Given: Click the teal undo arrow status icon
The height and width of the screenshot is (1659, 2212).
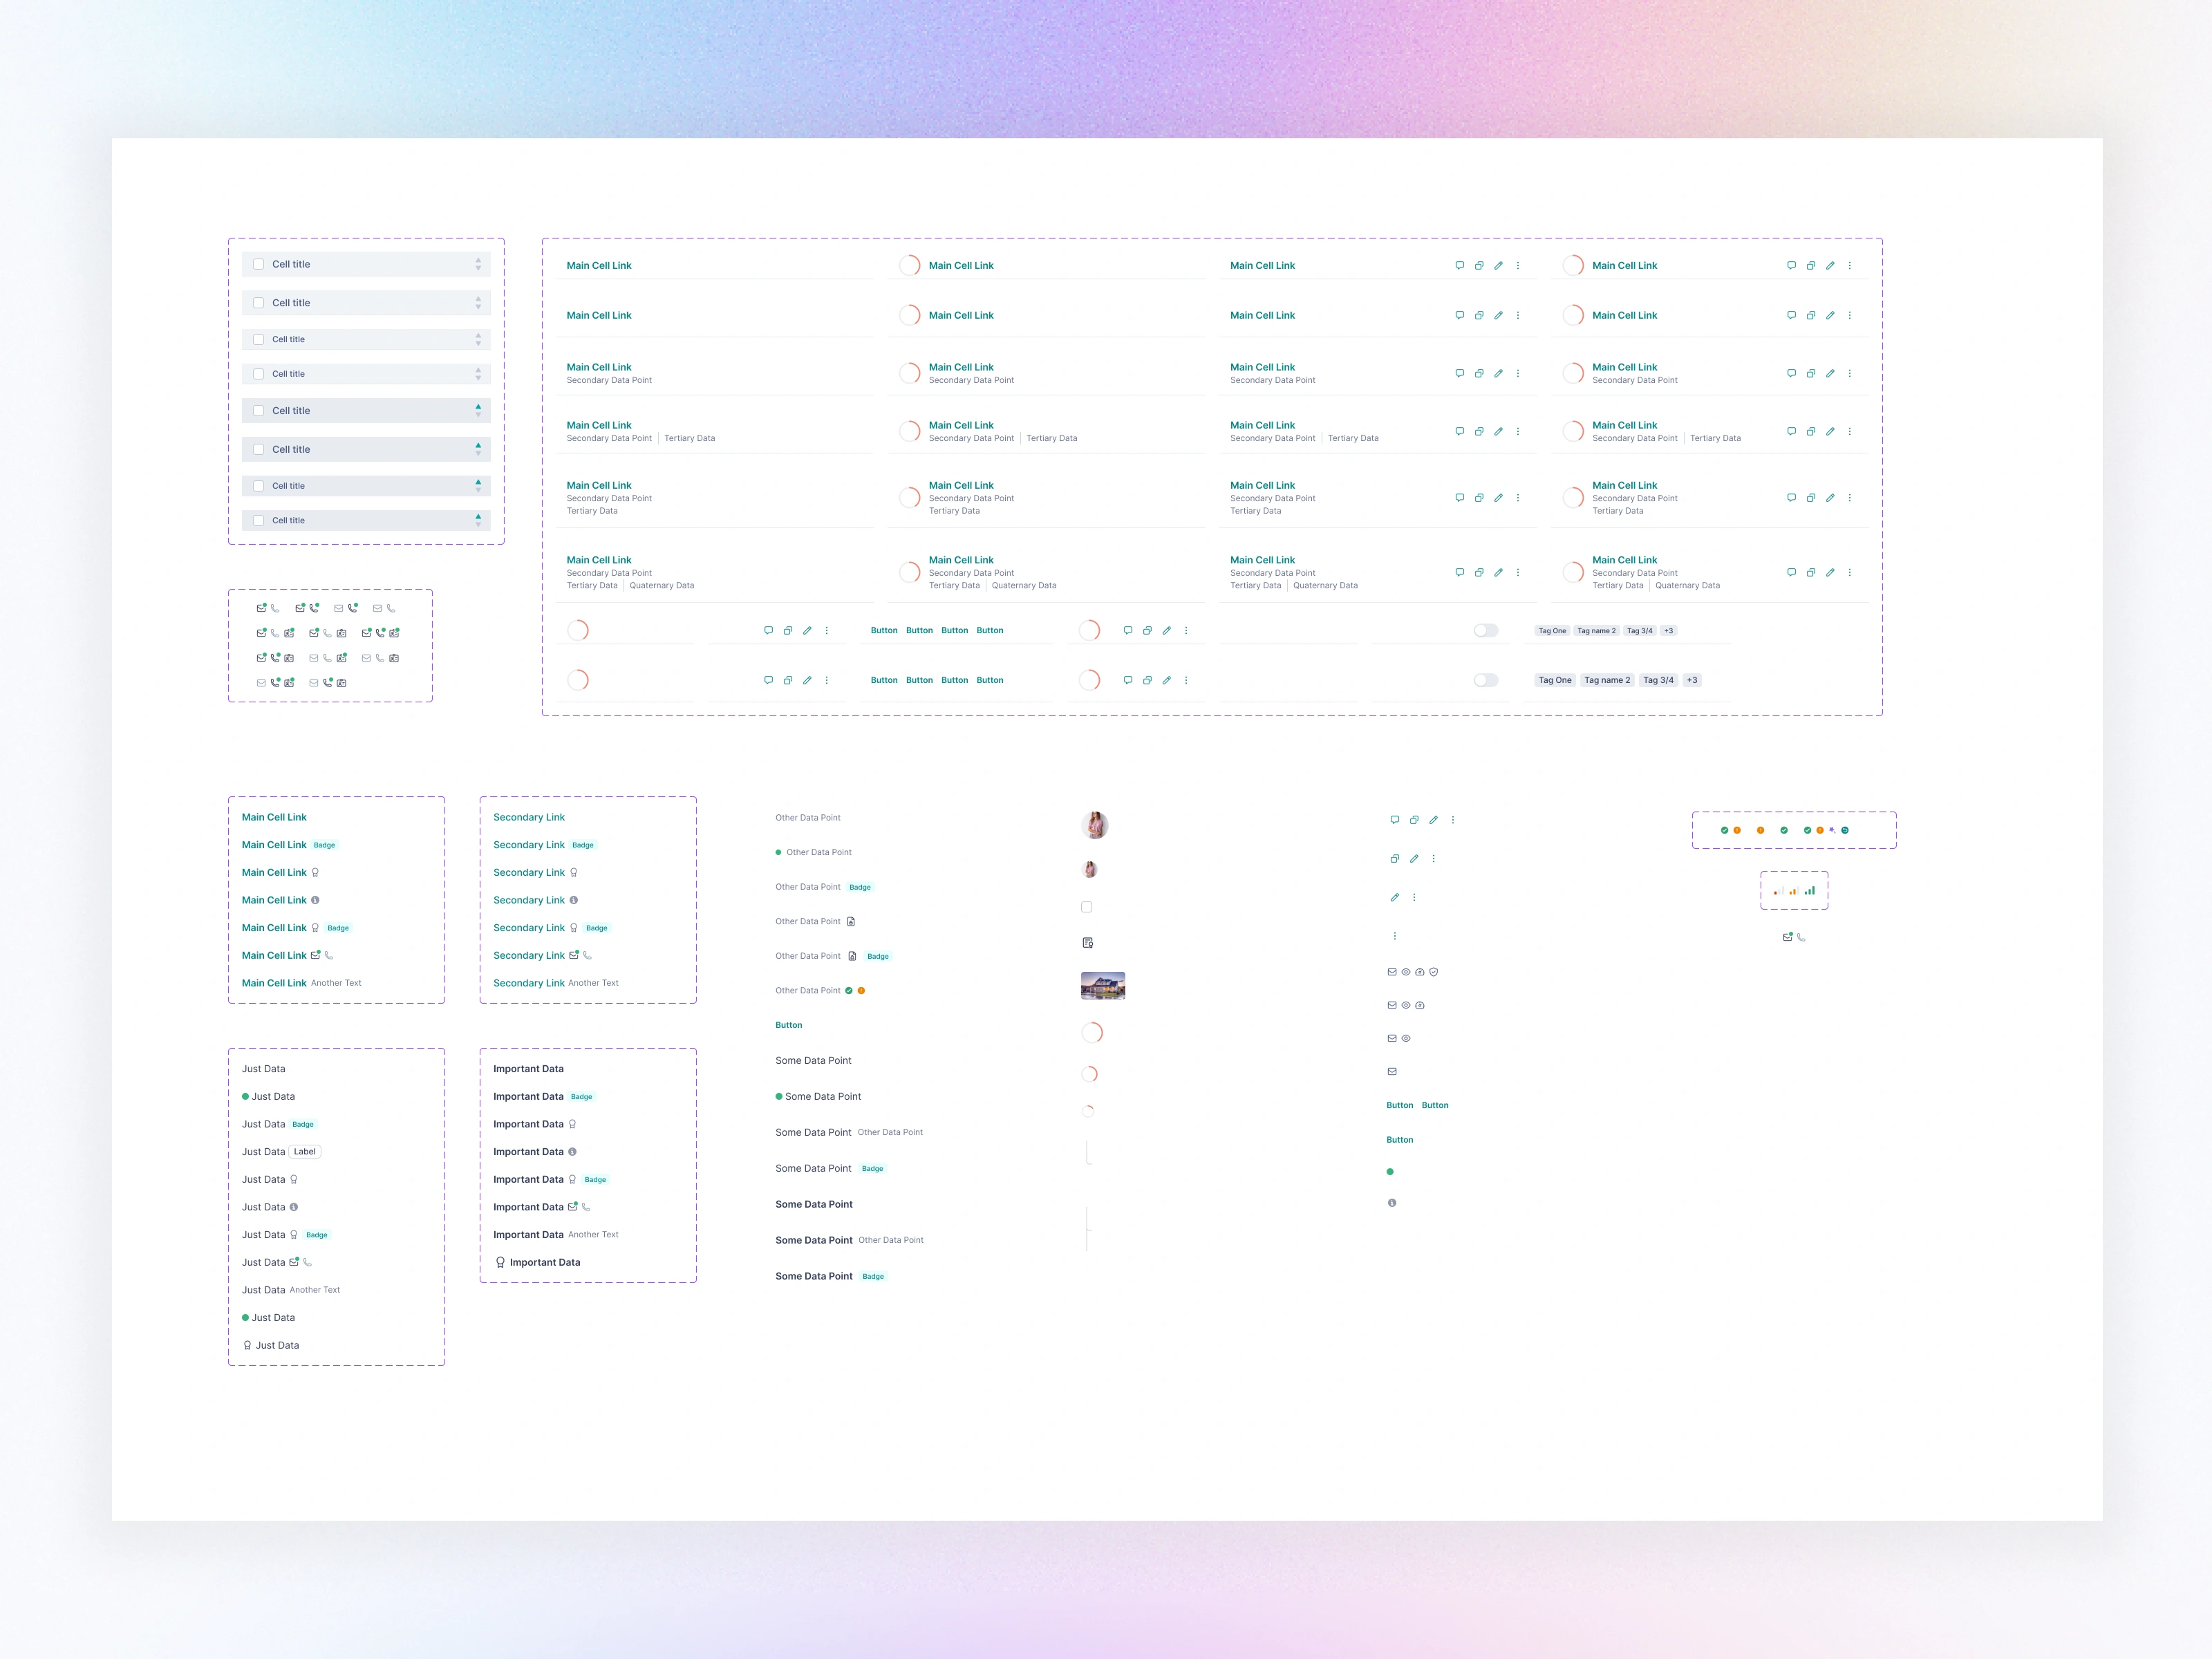Looking at the screenshot, I should 1845,830.
